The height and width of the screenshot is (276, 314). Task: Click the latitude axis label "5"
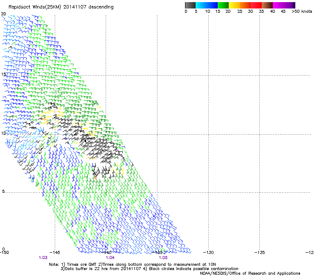pos(3,192)
